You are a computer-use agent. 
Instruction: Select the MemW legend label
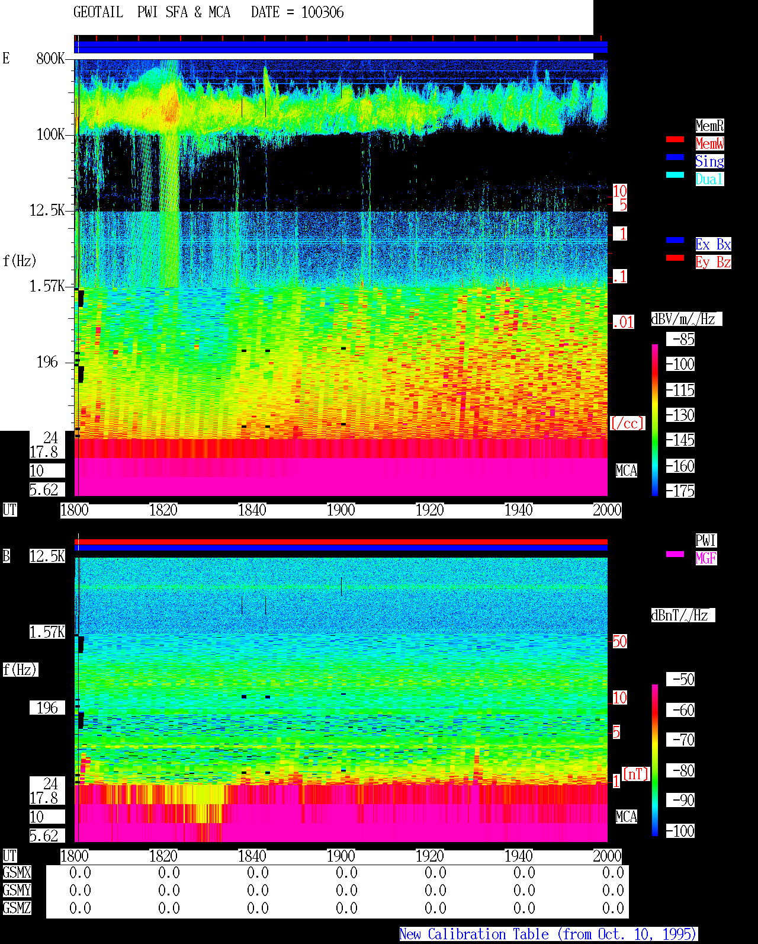coord(709,143)
